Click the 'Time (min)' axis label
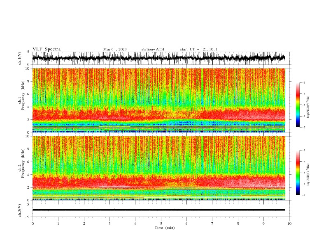The height and width of the screenshot is (251, 326). (x=165, y=228)
